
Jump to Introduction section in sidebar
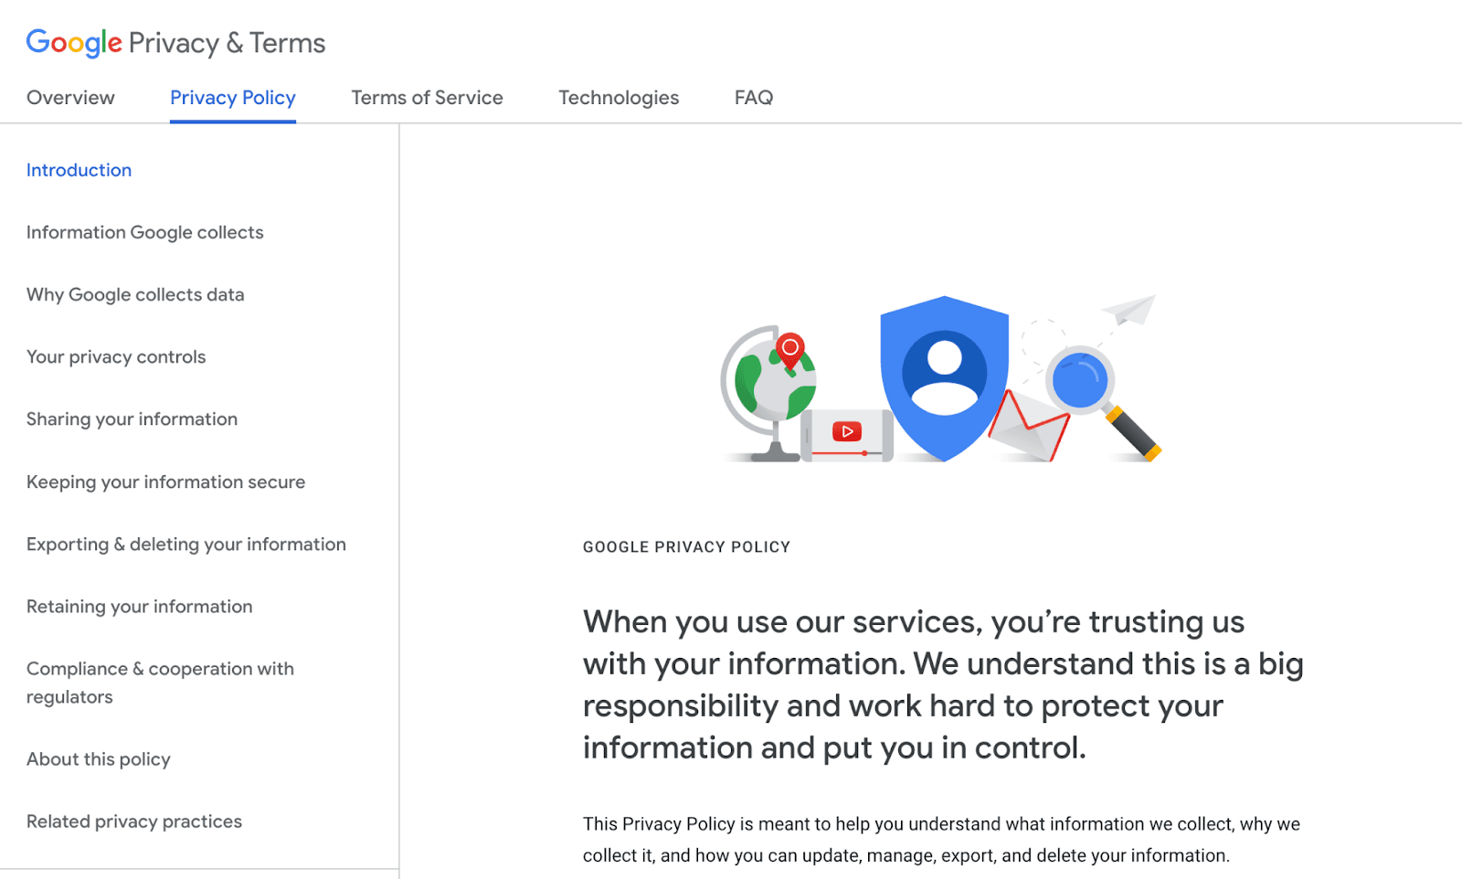pyautogui.click(x=79, y=170)
